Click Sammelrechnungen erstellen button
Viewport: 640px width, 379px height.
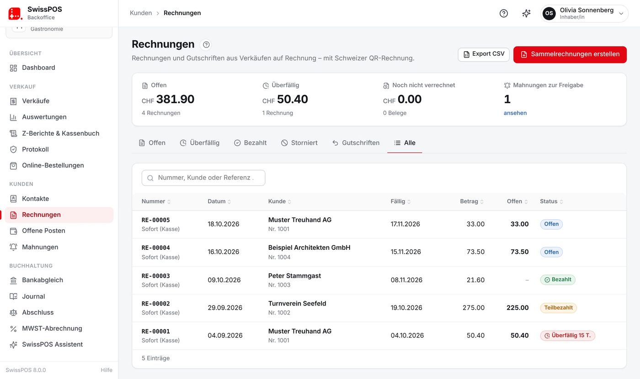coord(570,54)
